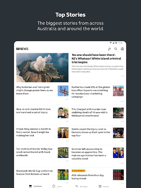Read the Whakaari White Island trial headline
141x188 pixels.
coord(96,58)
